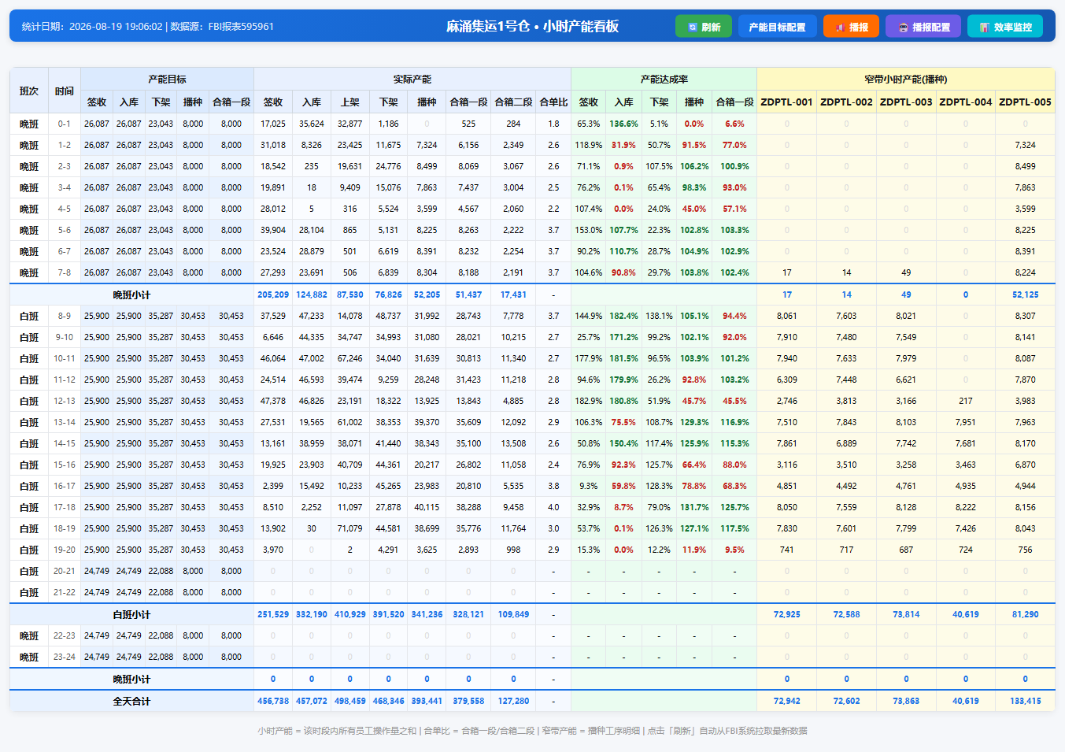Open the 产能目标配置 settings button
Screen dimensions: 1065x752
(x=777, y=26)
